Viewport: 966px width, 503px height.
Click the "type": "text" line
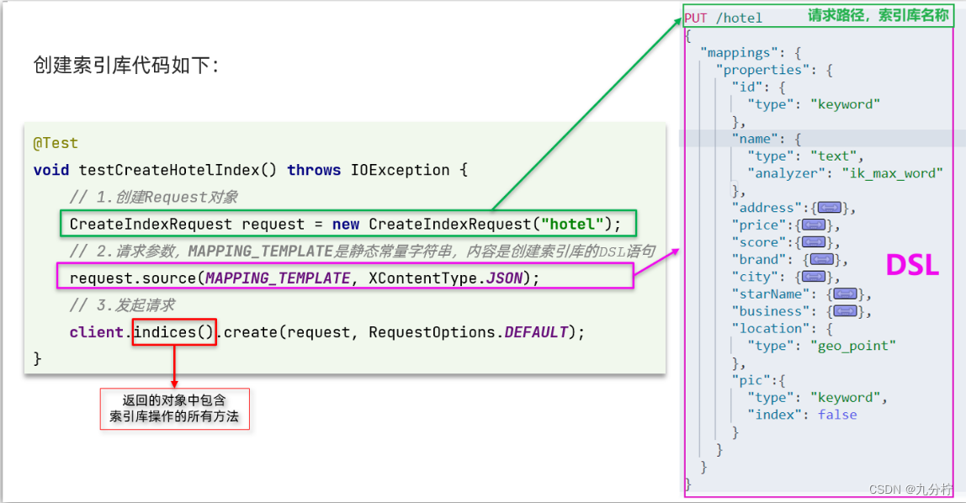point(804,156)
